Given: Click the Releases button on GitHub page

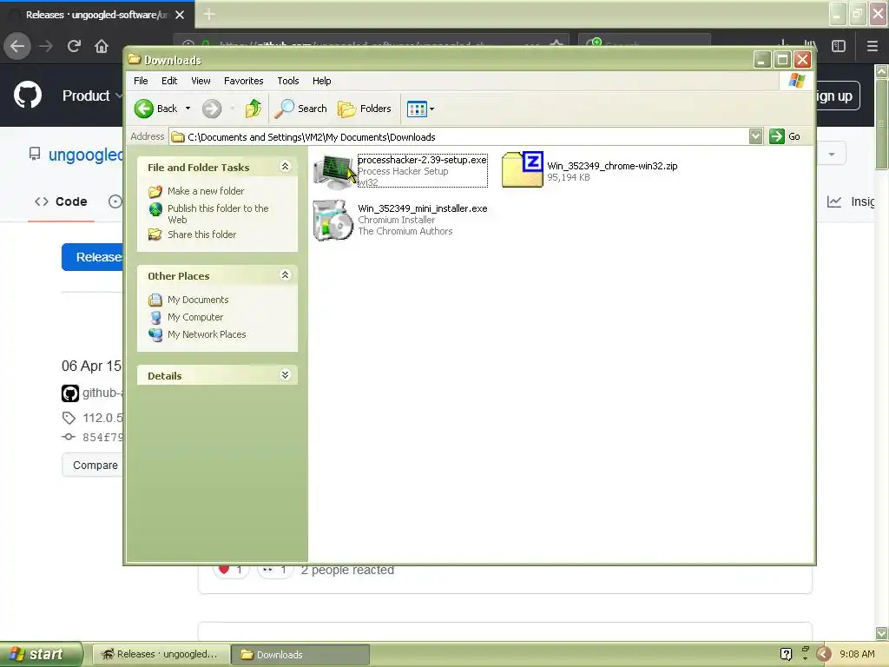Looking at the screenshot, I should pyautogui.click(x=92, y=257).
